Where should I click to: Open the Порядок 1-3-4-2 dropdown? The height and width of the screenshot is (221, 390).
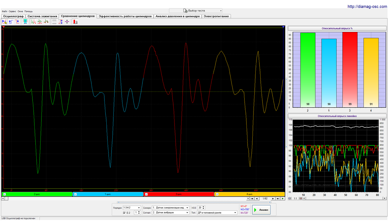pos(132,208)
